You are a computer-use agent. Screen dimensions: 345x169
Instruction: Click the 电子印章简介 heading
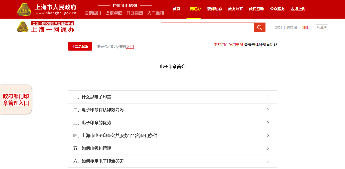tap(172, 67)
